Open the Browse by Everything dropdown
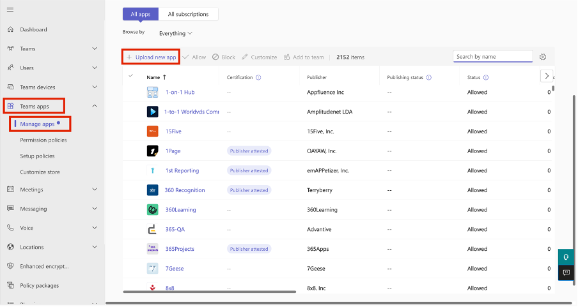Image resolution: width=578 pixels, height=307 pixels. click(x=176, y=33)
